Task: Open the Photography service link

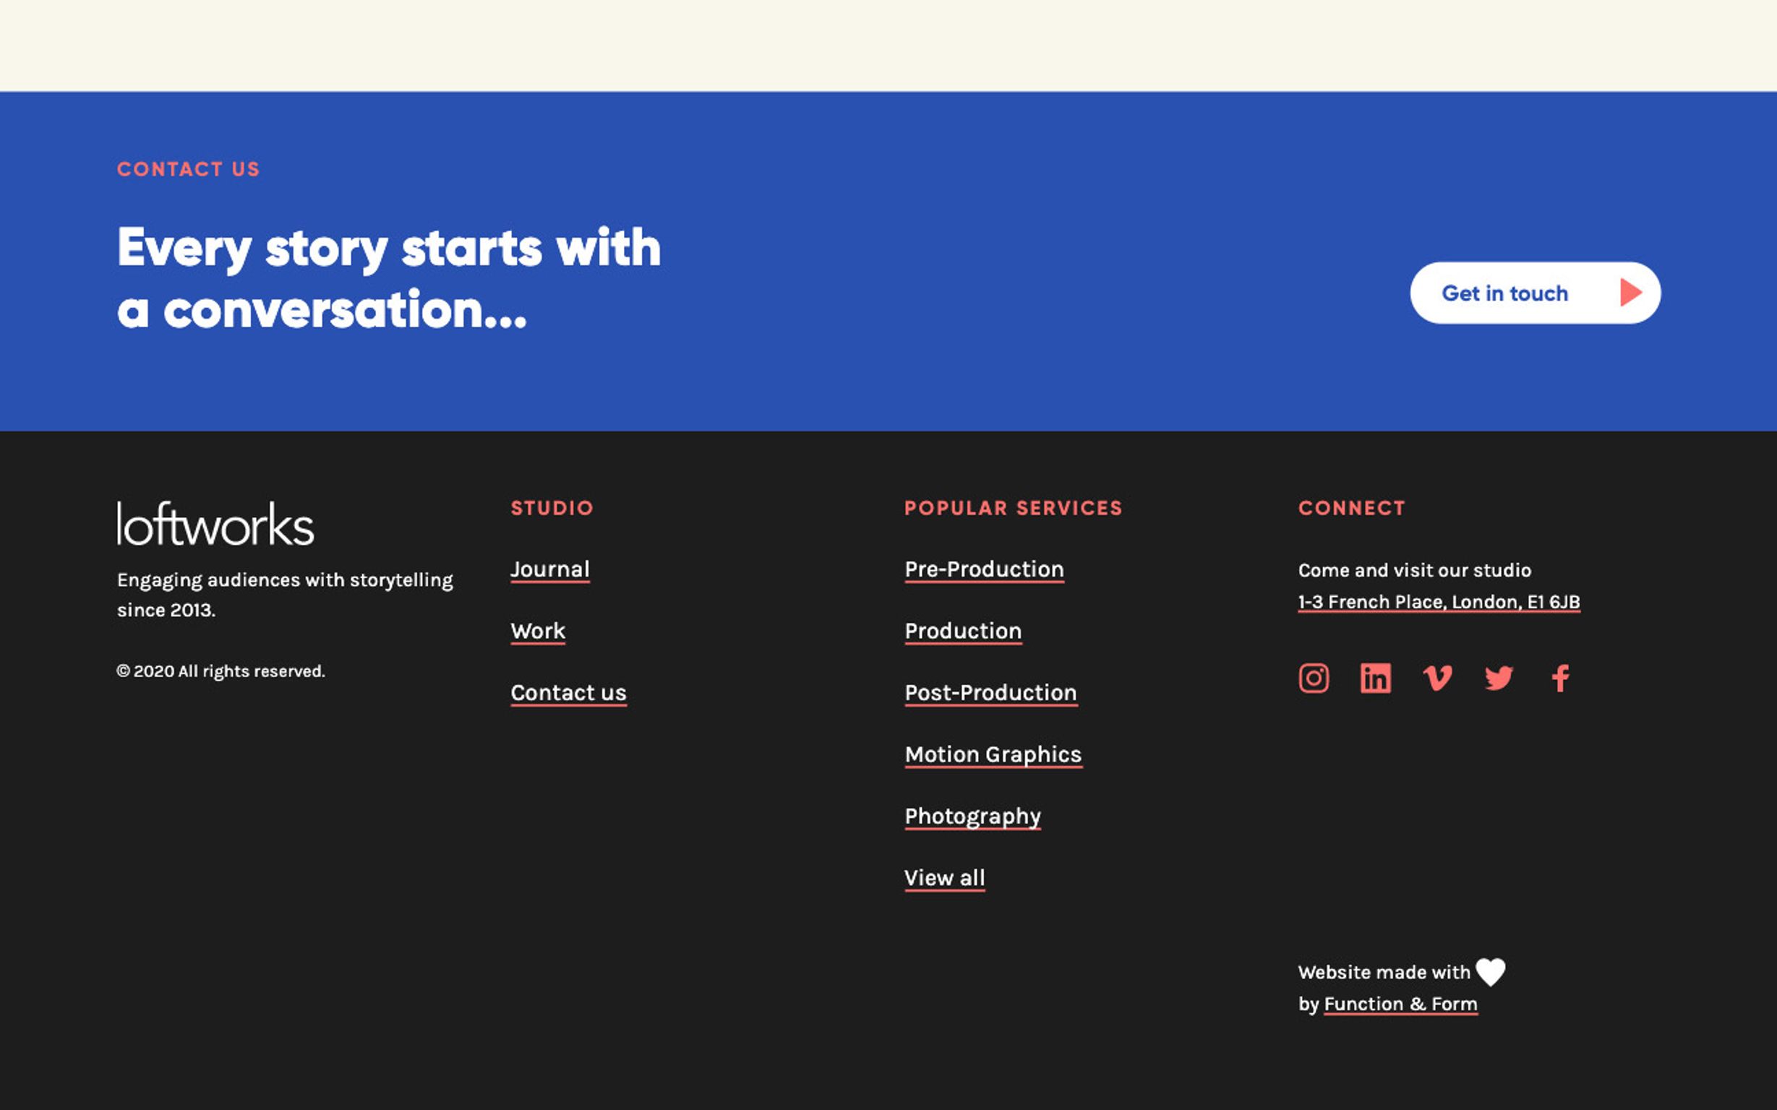Action: coord(972,816)
